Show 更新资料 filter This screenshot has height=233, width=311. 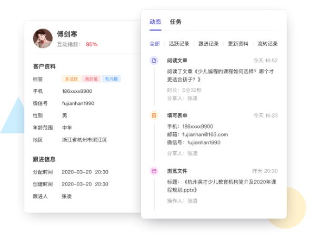238,44
